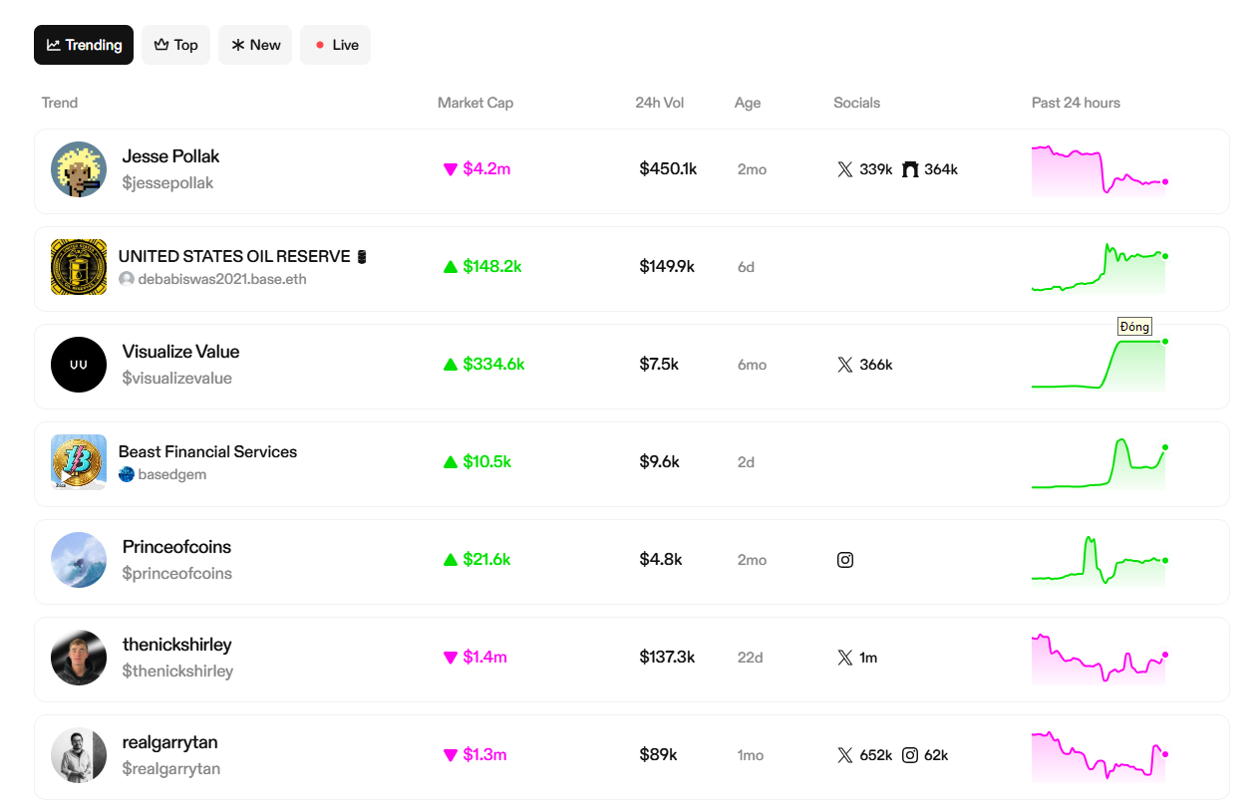Click the Farcaster arch icon on Jesse Pollak's row
The height and width of the screenshot is (805, 1260).
click(x=908, y=168)
